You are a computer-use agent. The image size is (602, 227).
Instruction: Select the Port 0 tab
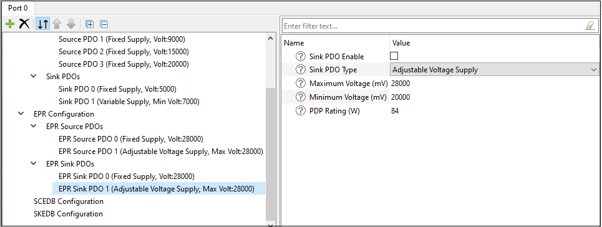tap(17, 7)
